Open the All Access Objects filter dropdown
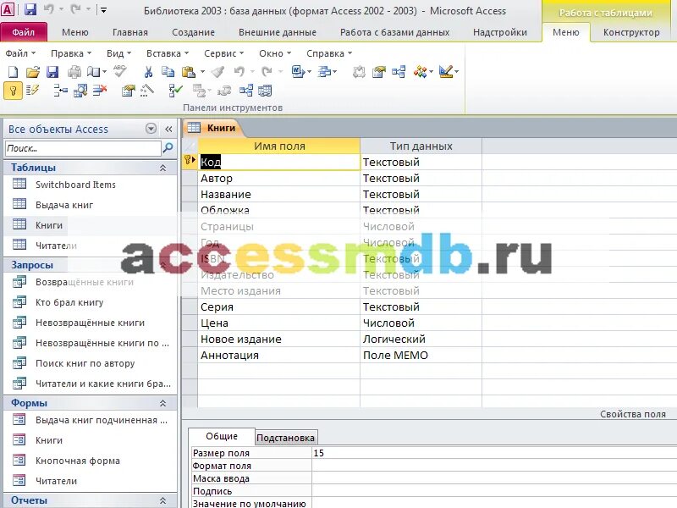This screenshot has height=508, width=677. coord(151,129)
